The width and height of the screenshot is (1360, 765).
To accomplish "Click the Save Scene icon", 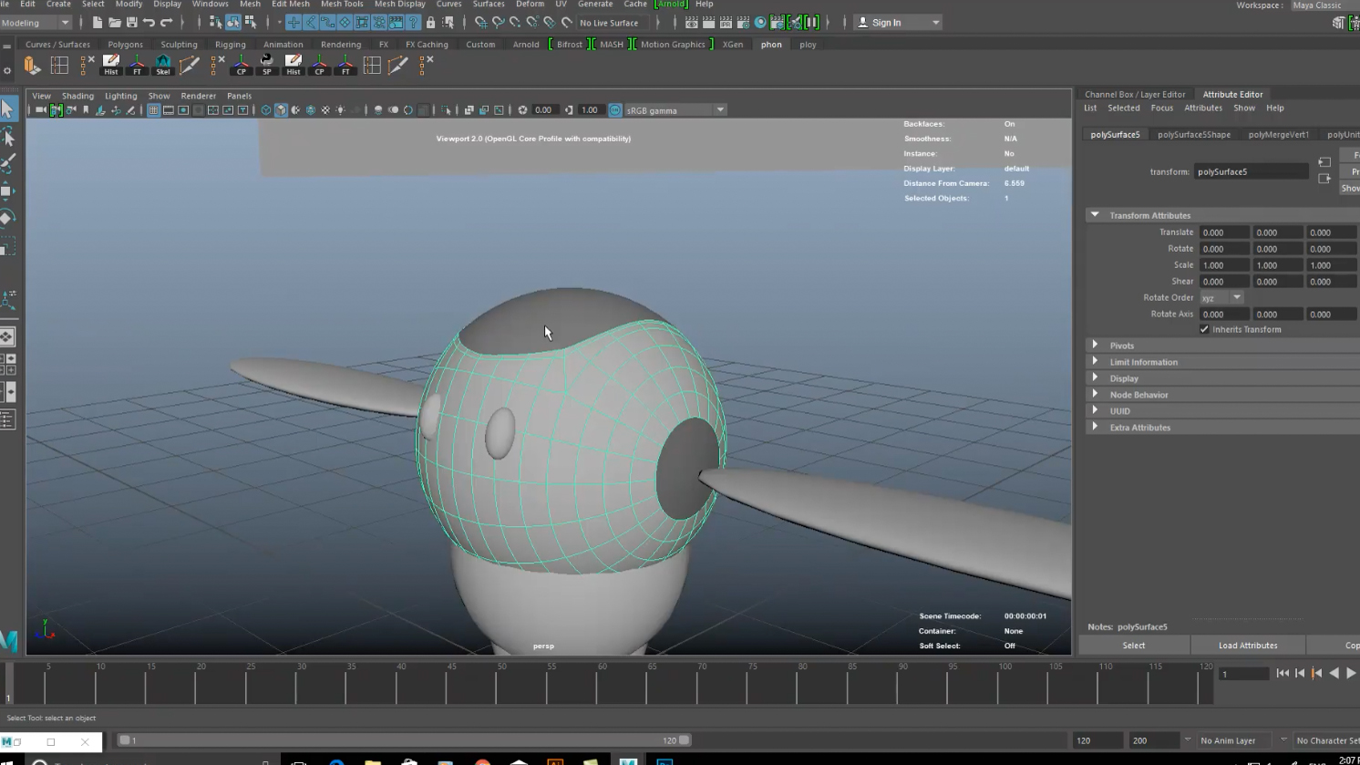I will [x=131, y=23].
